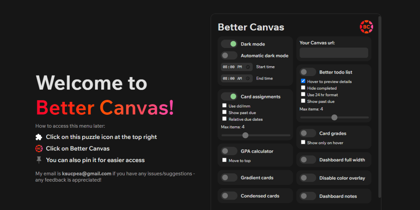The width and height of the screenshot is (420, 210).
Task: Click the puzzle piece icon
Action: tap(39, 137)
